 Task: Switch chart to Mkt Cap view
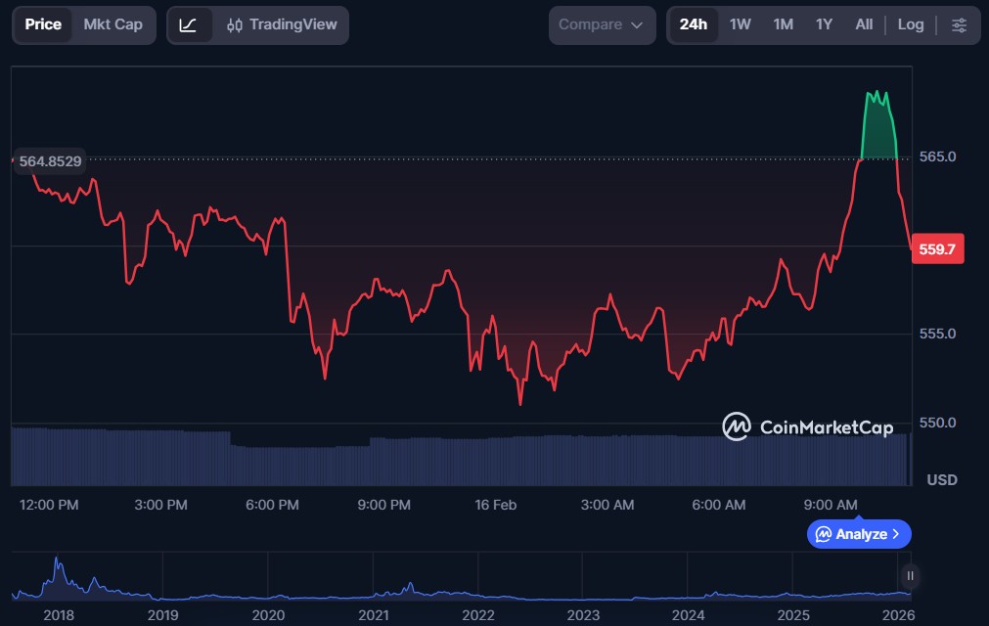(x=112, y=25)
